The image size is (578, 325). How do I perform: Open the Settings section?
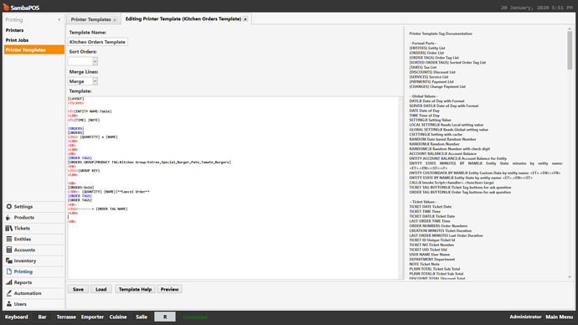[34, 207]
